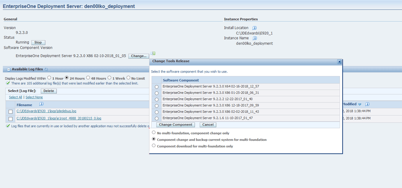
Task: Click the Delete log file button
Action: tap(49, 91)
